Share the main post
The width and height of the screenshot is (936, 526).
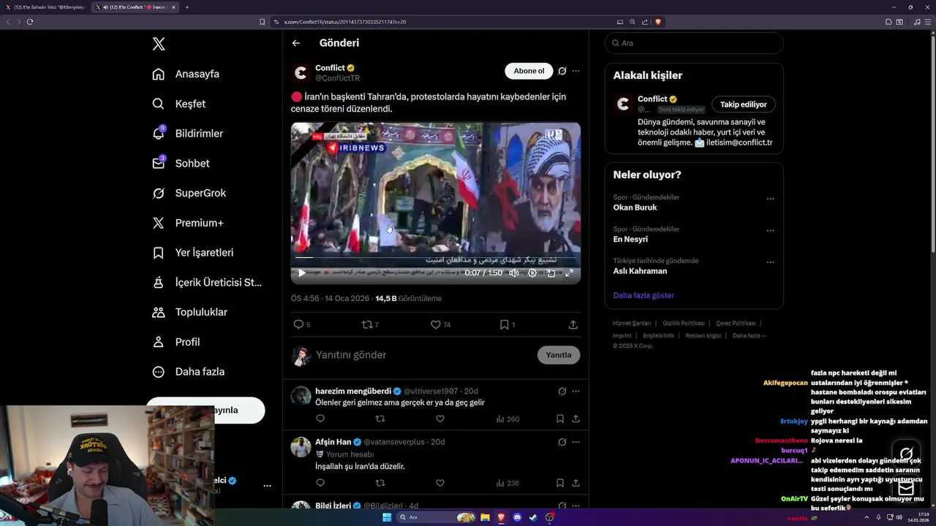pyautogui.click(x=573, y=324)
